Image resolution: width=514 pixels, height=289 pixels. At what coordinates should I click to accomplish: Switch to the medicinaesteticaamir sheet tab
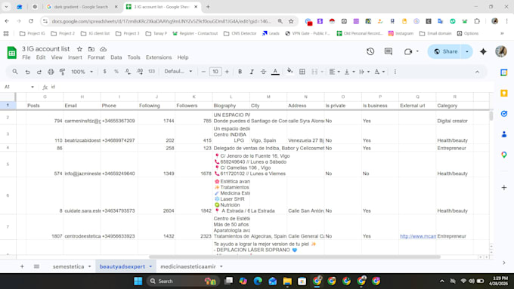(x=188, y=266)
